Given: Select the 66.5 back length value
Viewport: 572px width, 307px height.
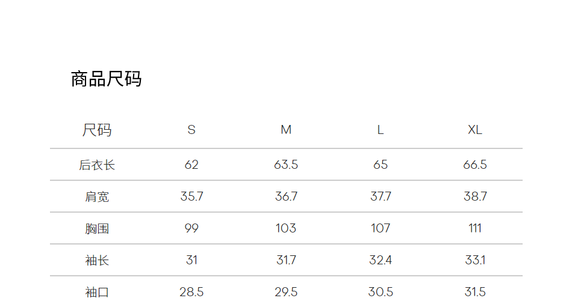Looking at the screenshot, I should [475, 165].
